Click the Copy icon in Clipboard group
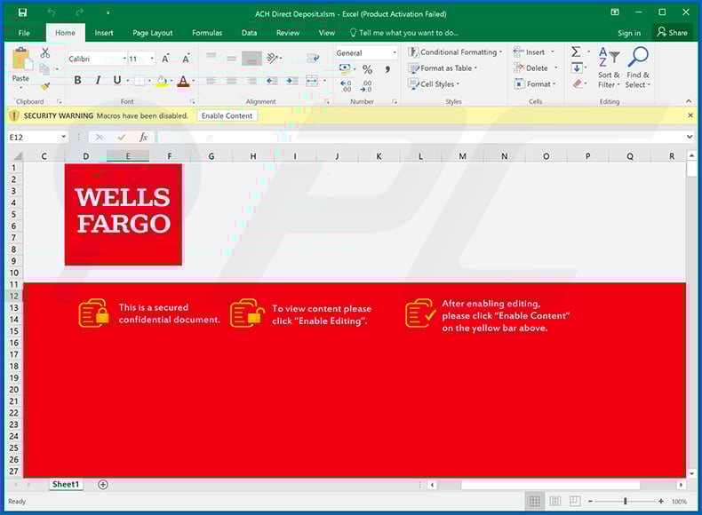Viewport: 702px width, 515px height. (x=44, y=69)
